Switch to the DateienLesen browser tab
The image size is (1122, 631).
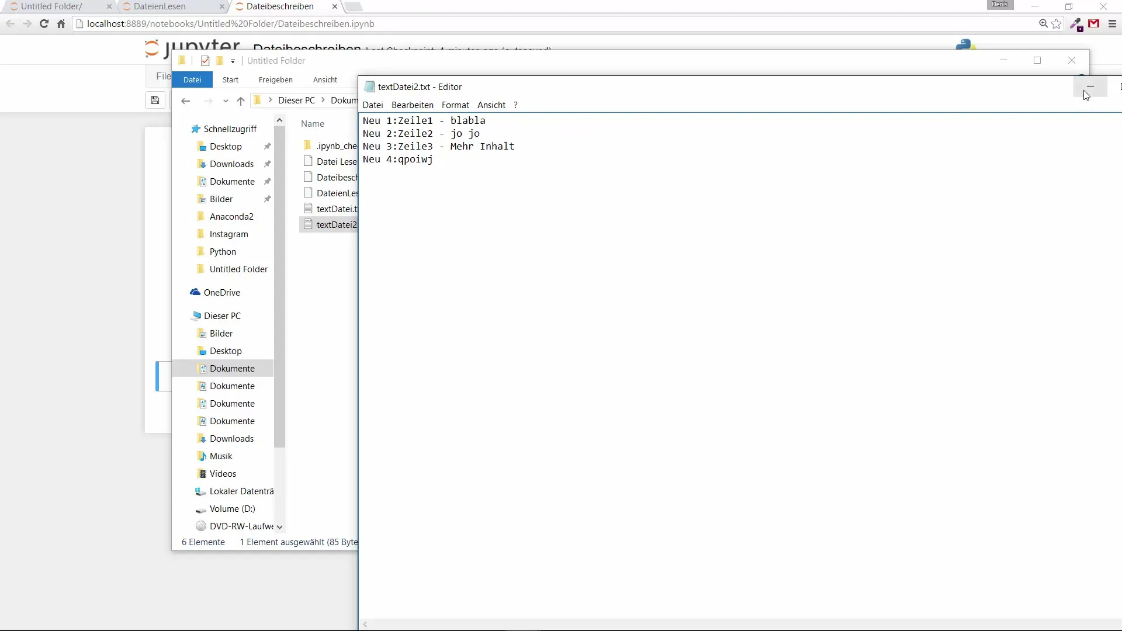tap(160, 6)
